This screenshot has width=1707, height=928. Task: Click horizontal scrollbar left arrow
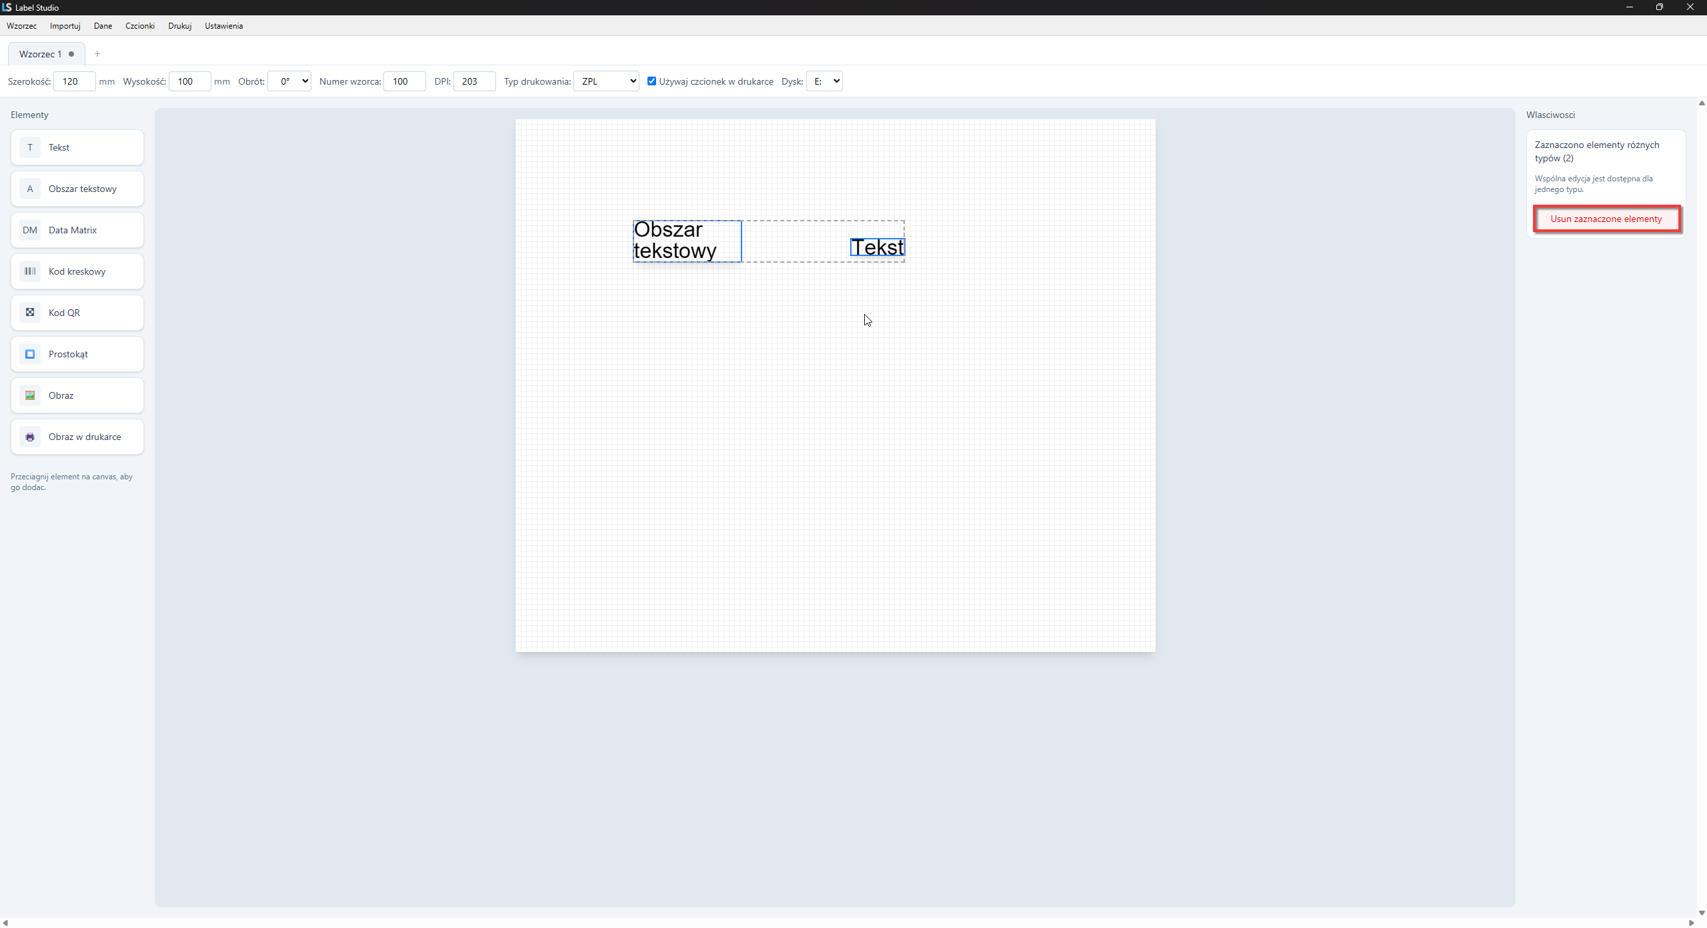(x=5, y=923)
